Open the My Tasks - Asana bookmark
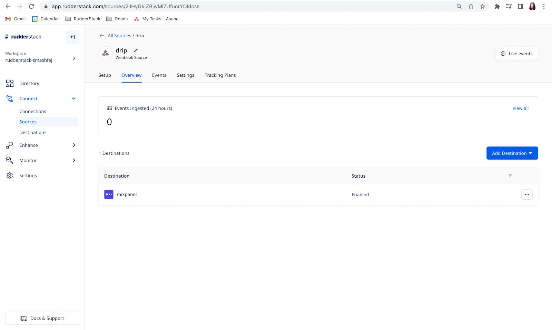Screen dimensions: 552x330 click(x=156, y=19)
